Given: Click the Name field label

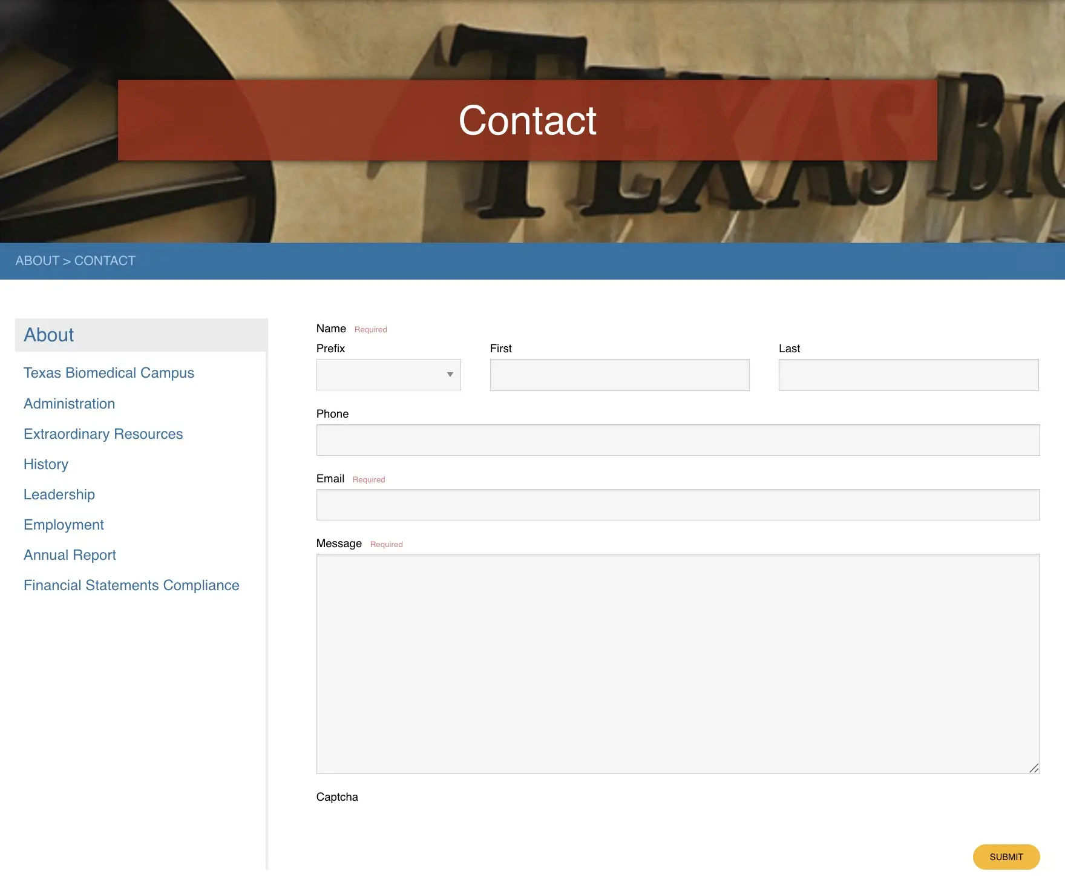Looking at the screenshot, I should click(331, 329).
